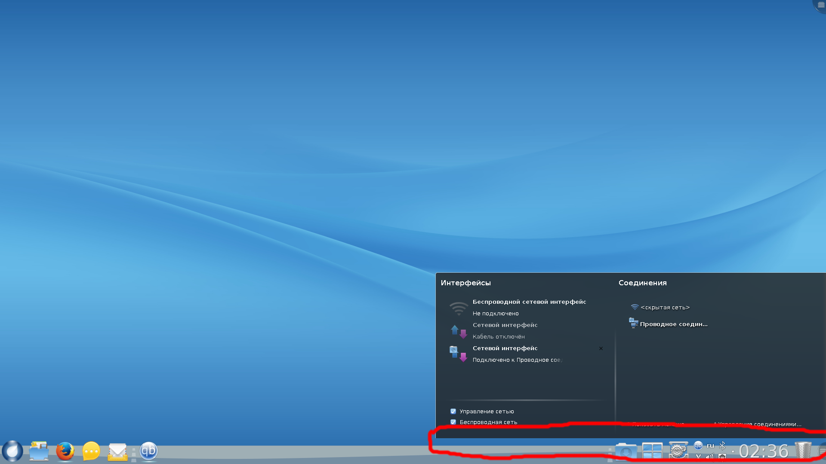Image resolution: width=826 pixels, height=464 pixels.
Task: Launch the mail client envelope icon
Action: pos(117,452)
